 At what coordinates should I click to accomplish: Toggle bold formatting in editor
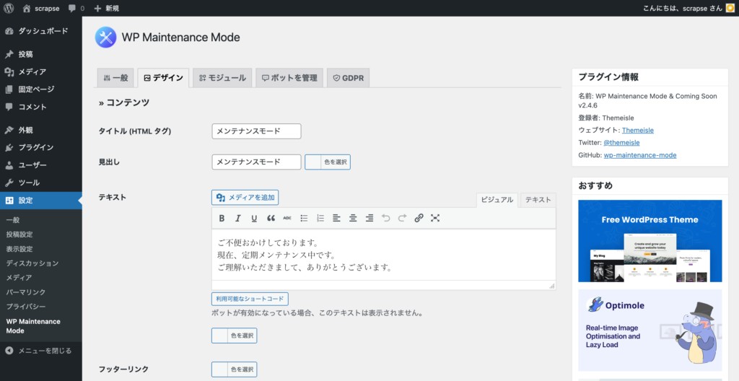[x=222, y=219]
